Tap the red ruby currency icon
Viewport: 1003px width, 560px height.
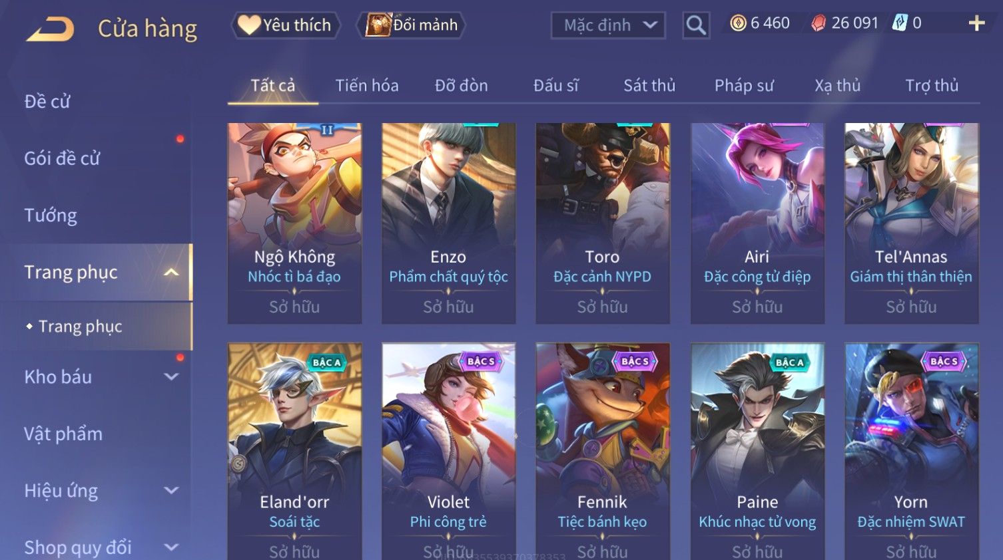tap(819, 23)
